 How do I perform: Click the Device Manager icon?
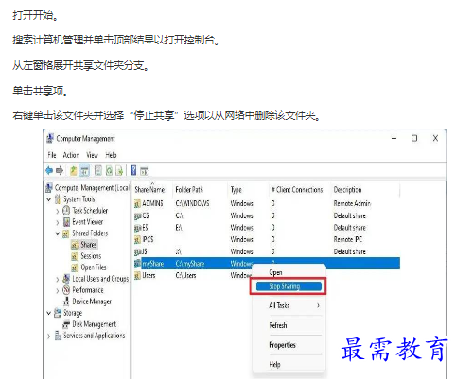[66, 301]
